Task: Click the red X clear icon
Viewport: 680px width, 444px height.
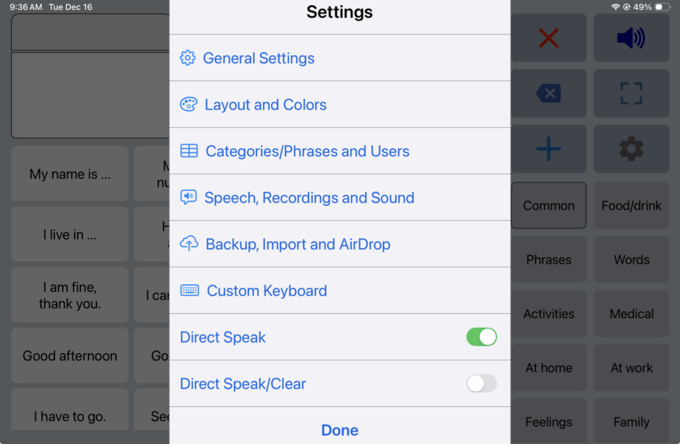Action: point(549,37)
